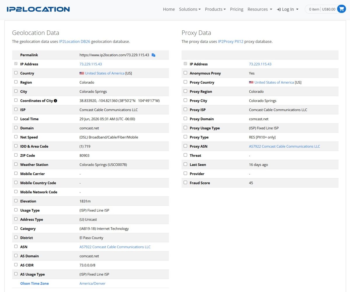Click the info icon beside Coordinates of City
Image resolution: width=350 pixels, height=292 pixels.
[55, 101]
